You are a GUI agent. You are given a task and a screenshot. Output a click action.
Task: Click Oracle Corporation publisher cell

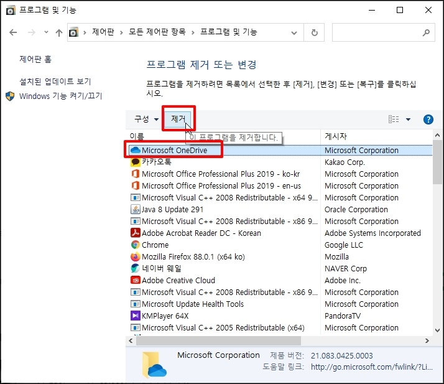click(x=356, y=210)
